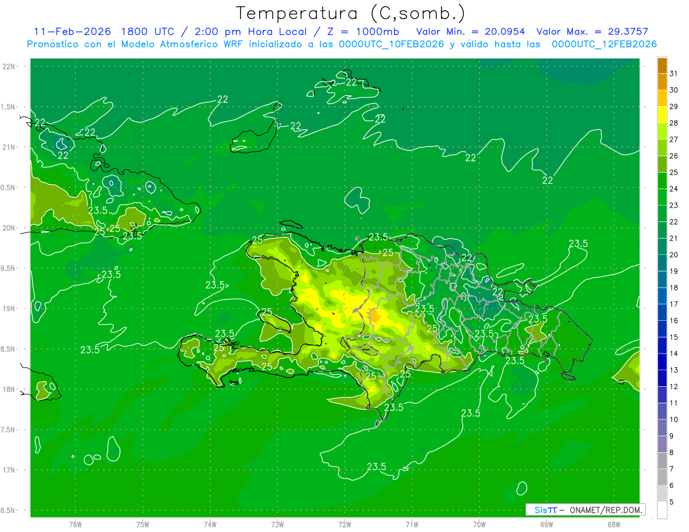The image size is (689, 532).
Task: Click the "68W" longitude axis label
Action: [x=613, y=524]
